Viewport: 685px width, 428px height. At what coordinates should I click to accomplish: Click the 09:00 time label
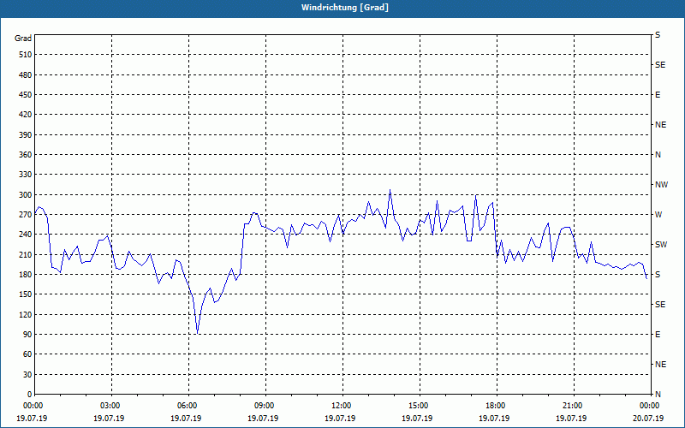(x=263, y=405)
